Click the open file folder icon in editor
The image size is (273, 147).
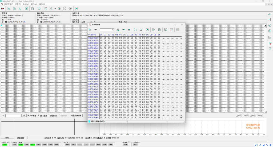click(x=154, y=30)
